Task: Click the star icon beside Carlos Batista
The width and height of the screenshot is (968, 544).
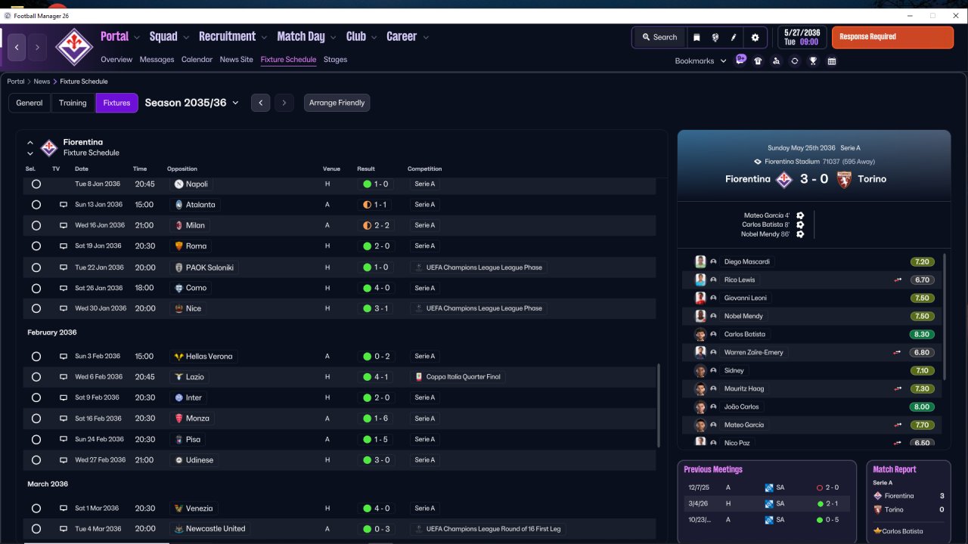Action: 876,531
